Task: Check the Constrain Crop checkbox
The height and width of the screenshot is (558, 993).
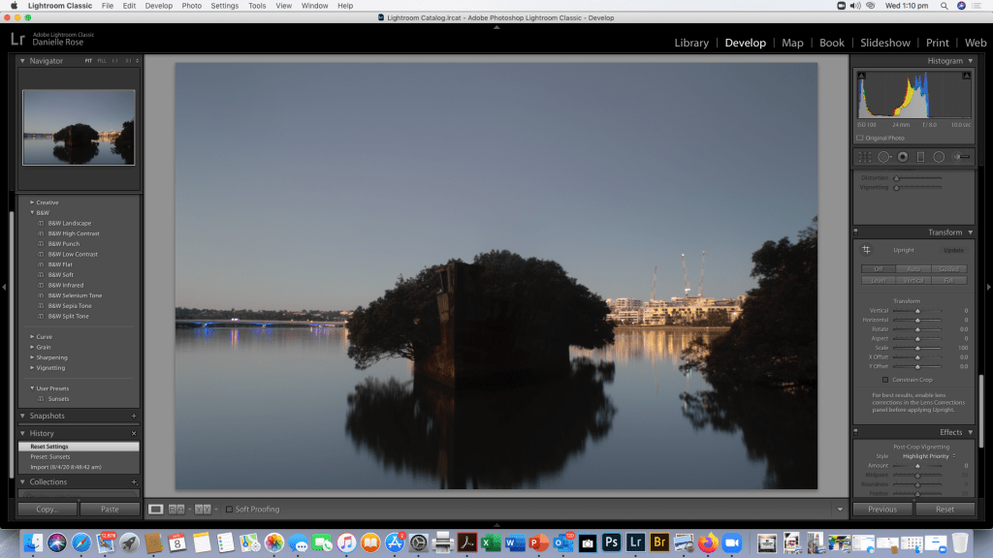Action: pyautogui.click(x=884, y=380)
